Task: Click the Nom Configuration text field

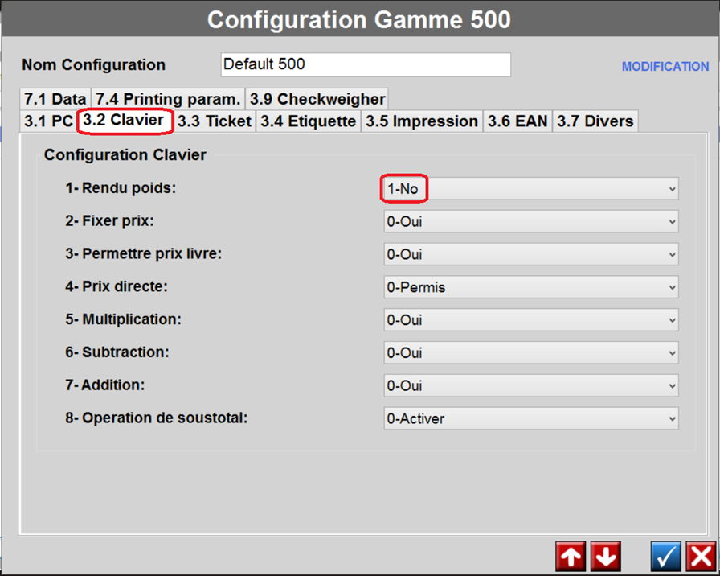Action: [365, 64]
